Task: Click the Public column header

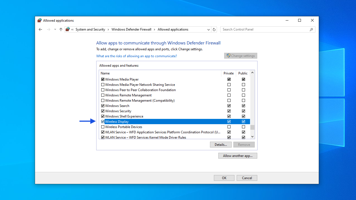Action: (243, 73)
